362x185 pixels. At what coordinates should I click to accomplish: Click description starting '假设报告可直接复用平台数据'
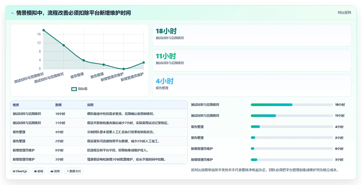[123, 141]
